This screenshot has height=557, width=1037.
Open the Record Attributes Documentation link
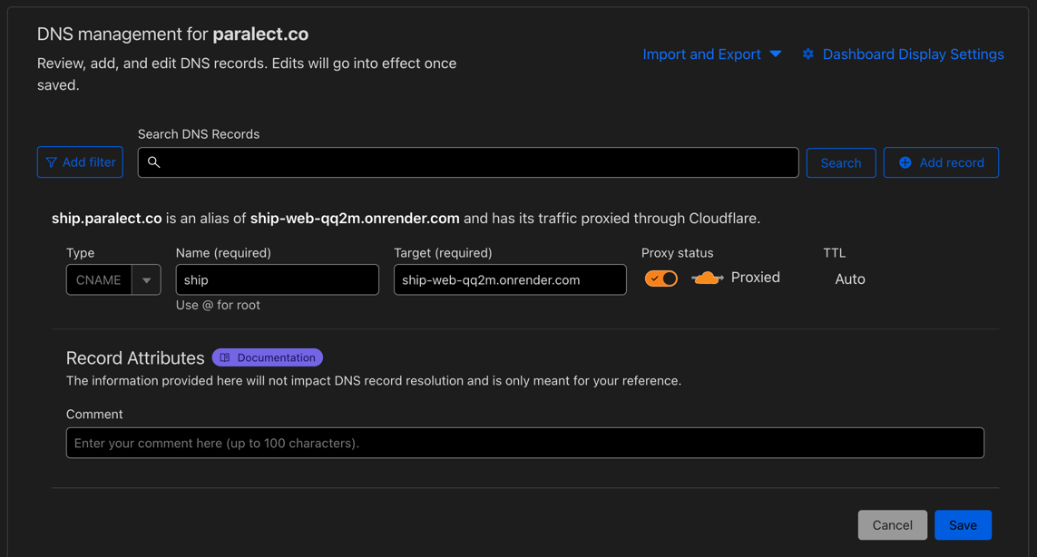(267, 357)
